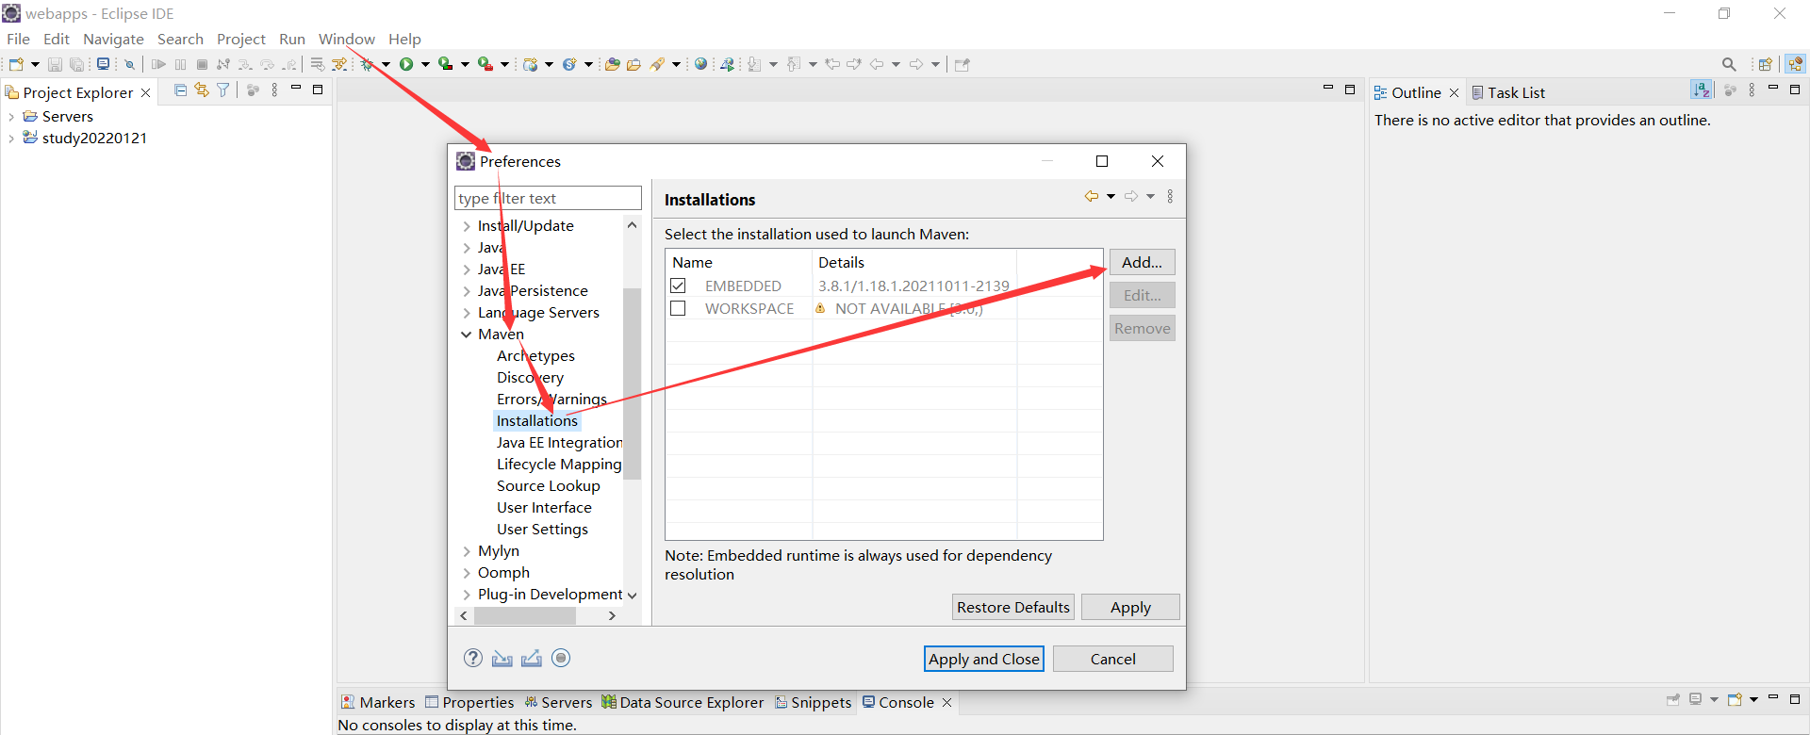The image size is (1810, 735).
Task: Click the magnifier Quick Access search icon
Action: coord(1729,64)
